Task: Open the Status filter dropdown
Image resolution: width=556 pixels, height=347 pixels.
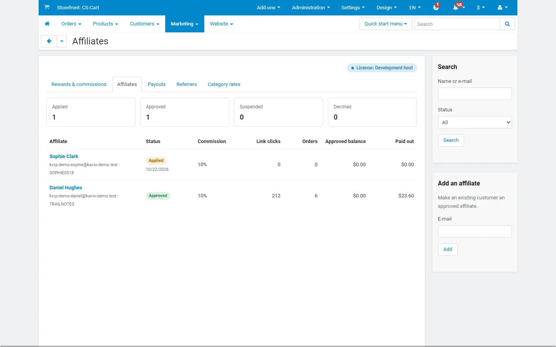Action: point(475,122)
